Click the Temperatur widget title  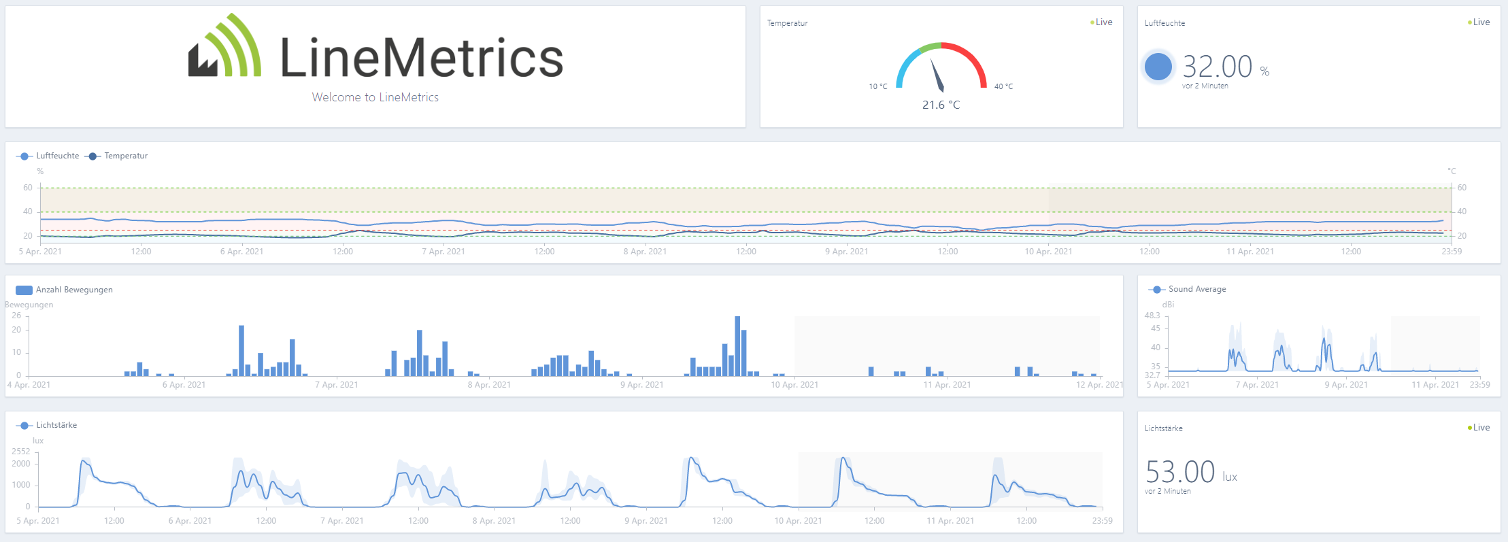[x=788, y=23]
